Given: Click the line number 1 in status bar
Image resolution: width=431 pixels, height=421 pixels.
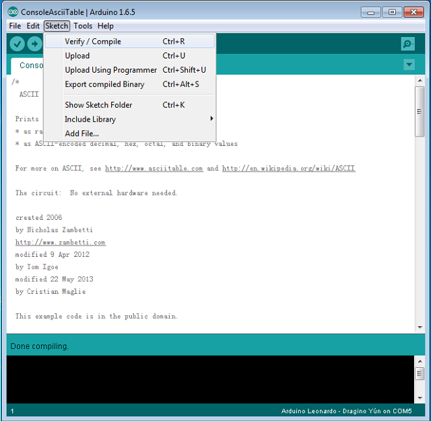Looking at the screenshot, I should (12, 411).
